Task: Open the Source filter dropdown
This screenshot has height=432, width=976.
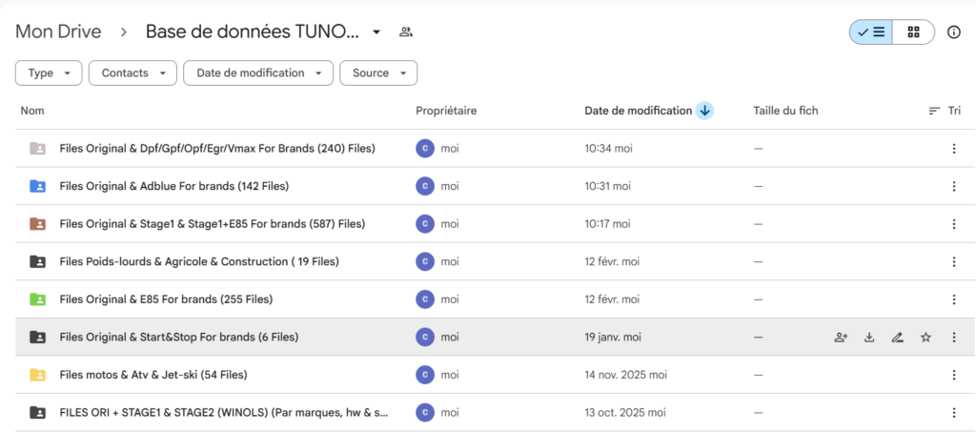Action: [x=378, y=72]
